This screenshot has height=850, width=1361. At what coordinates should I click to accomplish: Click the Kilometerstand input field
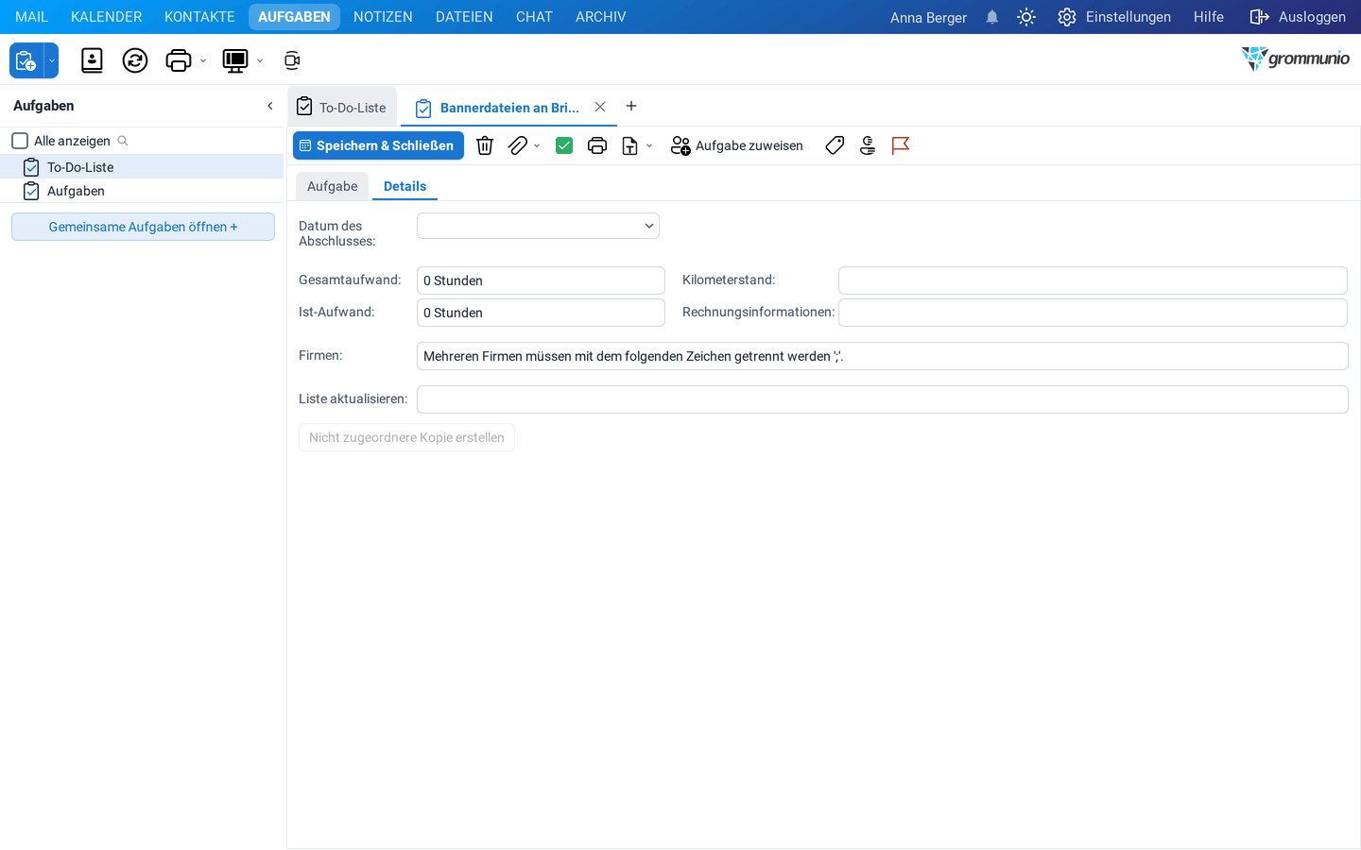[1093, 280]
